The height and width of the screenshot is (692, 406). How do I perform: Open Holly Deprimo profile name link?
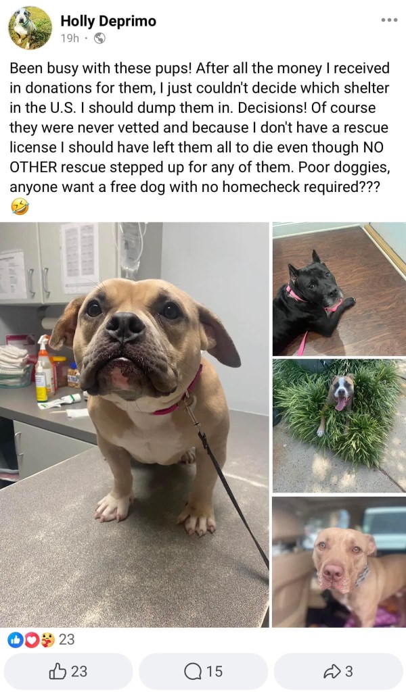point(108,21)
